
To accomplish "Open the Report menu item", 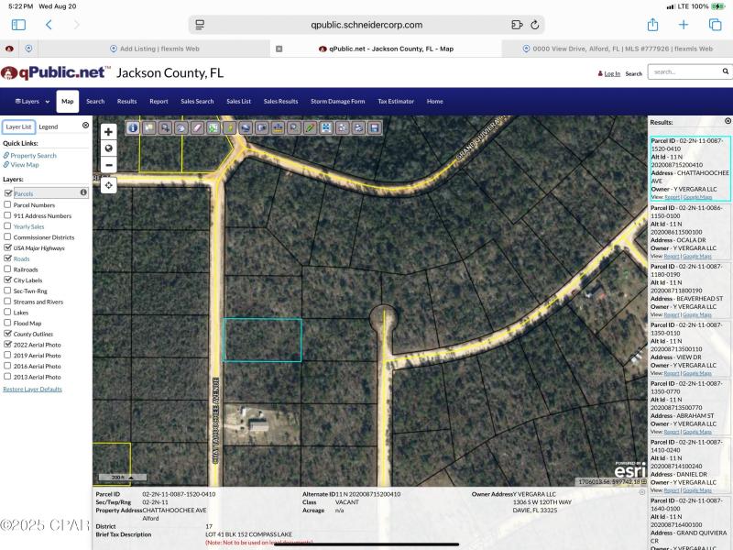I will click(x=159, y=102).
